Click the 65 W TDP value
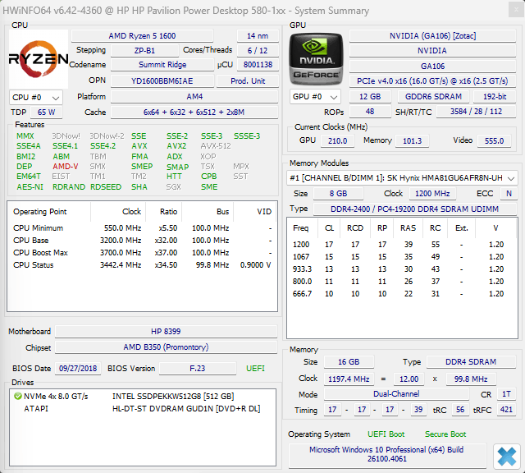 [46, 113]
